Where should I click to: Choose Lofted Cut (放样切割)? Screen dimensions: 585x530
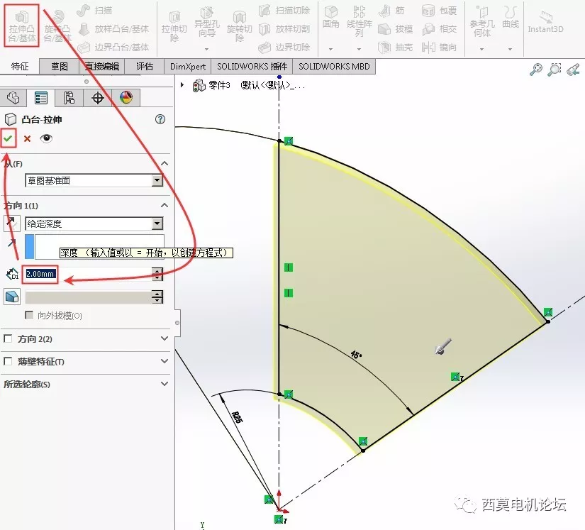[284, 29]
